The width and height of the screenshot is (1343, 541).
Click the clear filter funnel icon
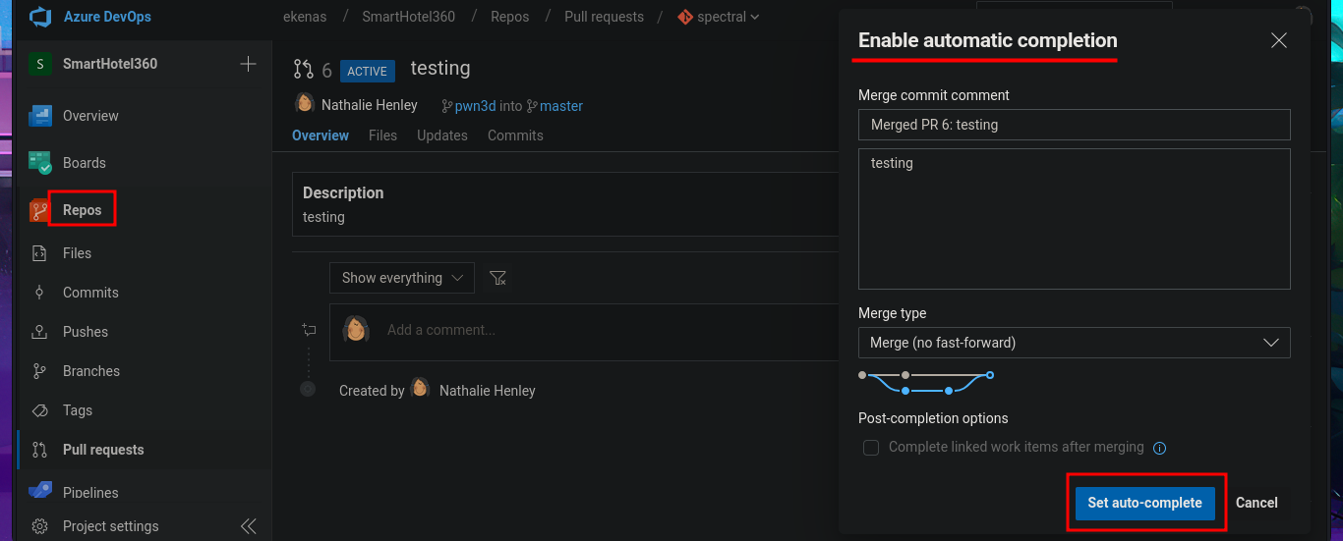(x=498, y=278)
